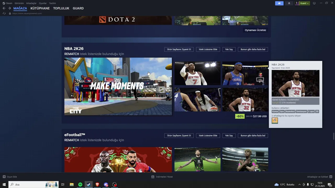View the eFootball celebrating player screenshot

click(x=197, y=160)
